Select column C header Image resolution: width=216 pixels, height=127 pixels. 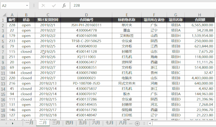[48, 15]
